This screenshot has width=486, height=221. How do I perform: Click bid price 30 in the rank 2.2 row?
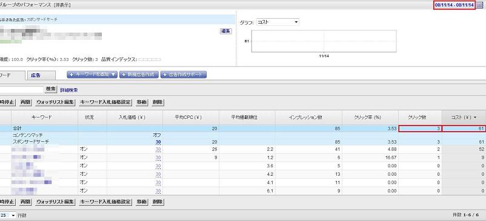pos(158,149)
